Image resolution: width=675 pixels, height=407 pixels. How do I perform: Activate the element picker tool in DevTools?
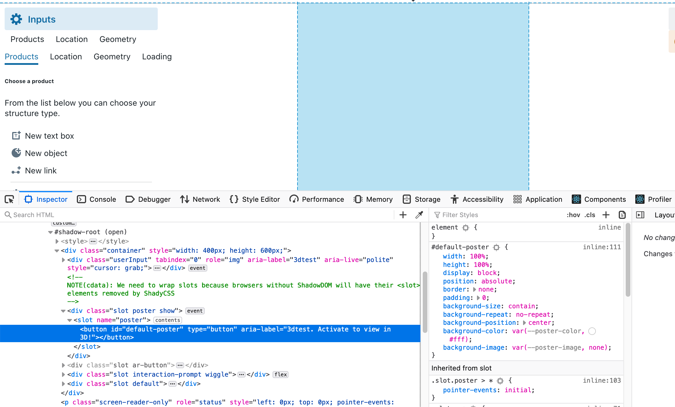pyautogui.click(x=10, y=199)
